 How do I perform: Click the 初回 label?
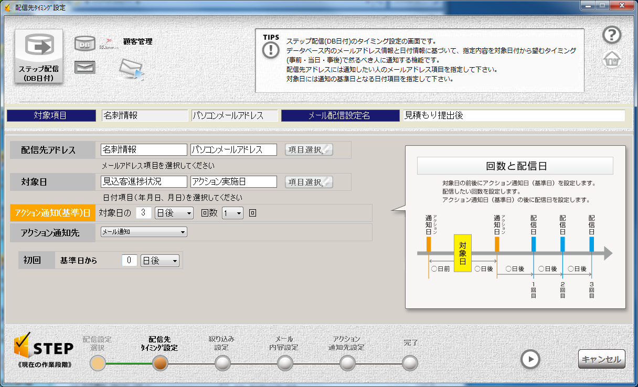tap(36, 260)
